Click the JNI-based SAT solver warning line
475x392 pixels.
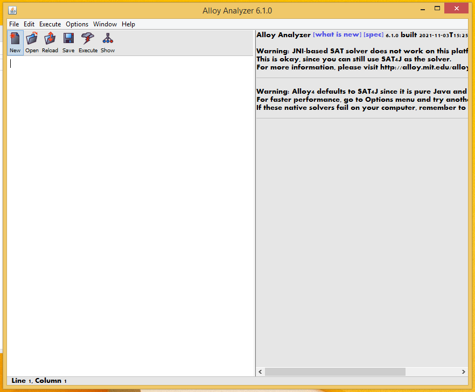[362, 51]
